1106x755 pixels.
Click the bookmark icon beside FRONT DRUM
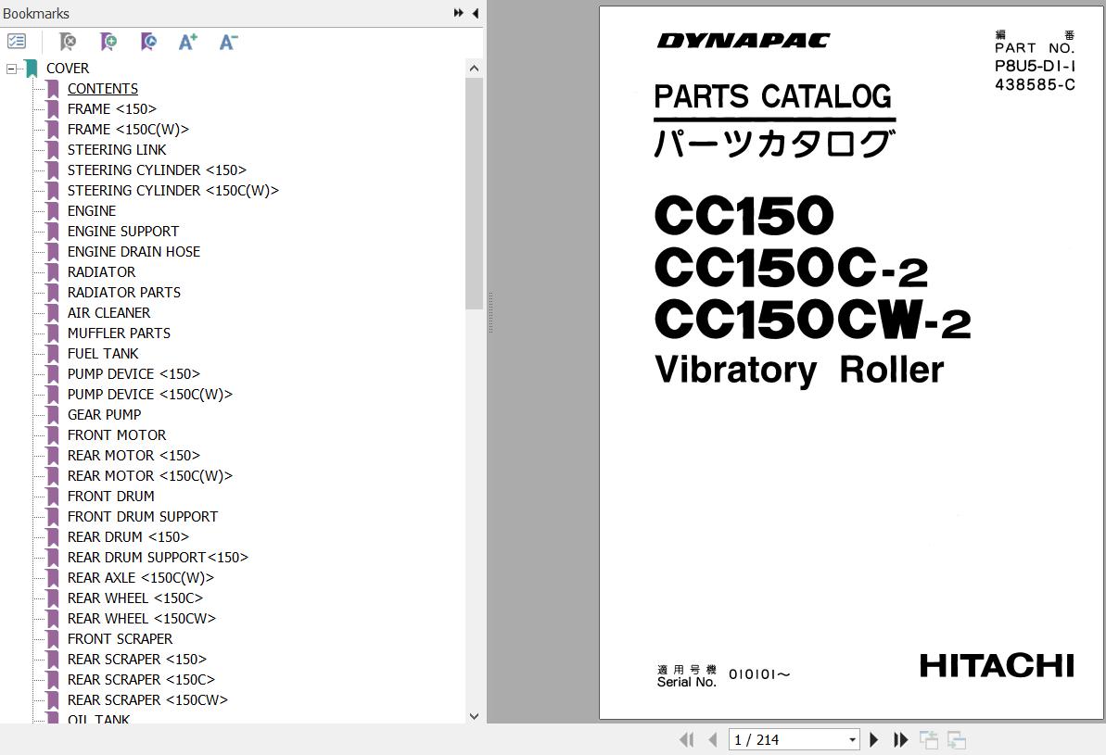pyautogui.click(x=53, y=497)
